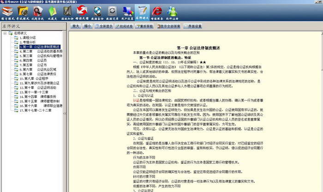
Task: Click the heading 第一节 公证法律制度的概念、特征
Action: point(165,58)
